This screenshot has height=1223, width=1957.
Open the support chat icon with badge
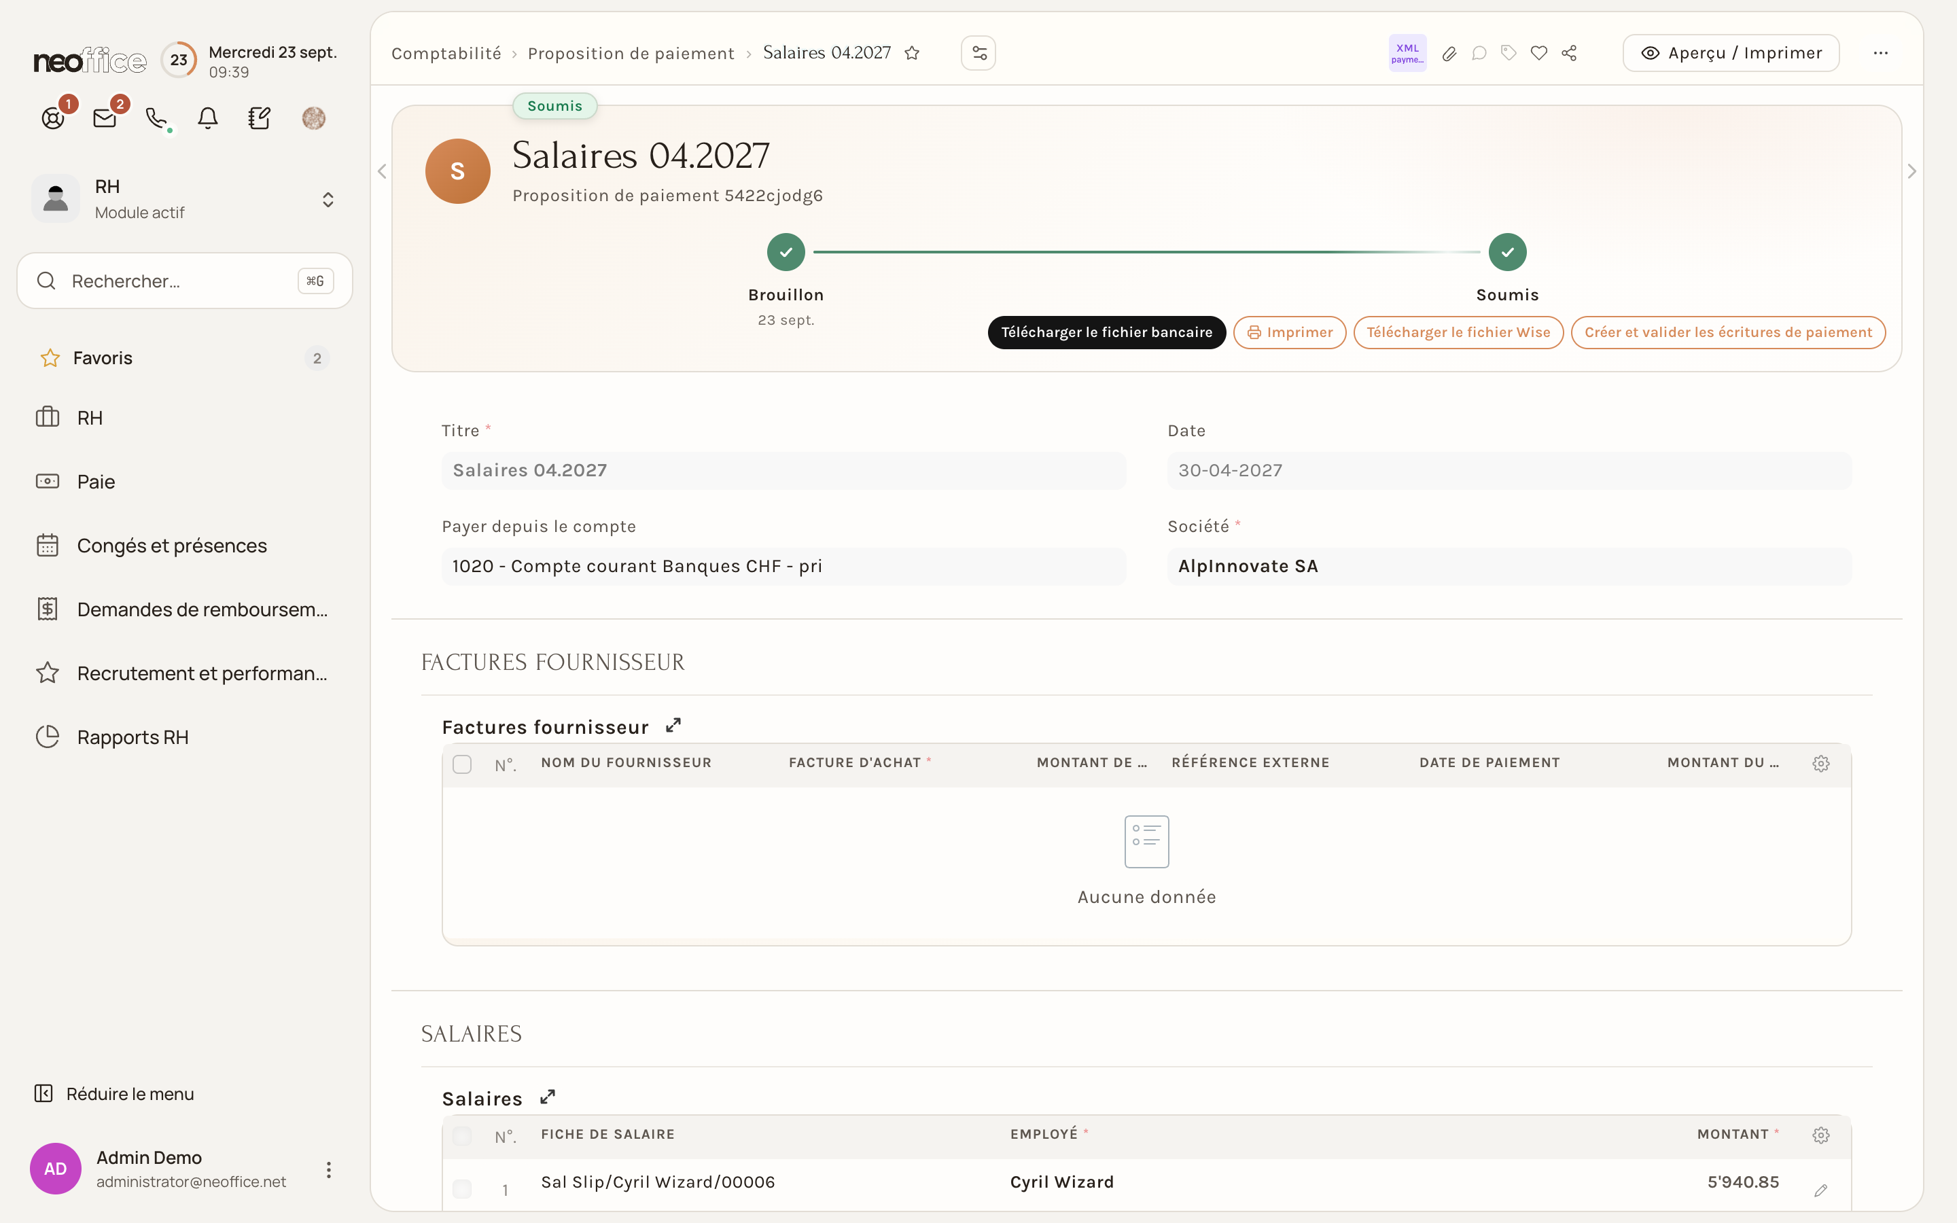click(x=54, y=118)
